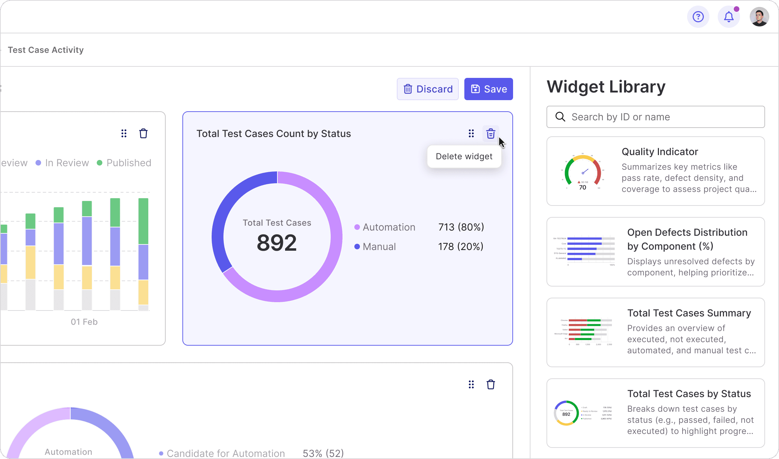
Task: Grab the drag handle on the donut widget
Action: click(x=471, y=134)
